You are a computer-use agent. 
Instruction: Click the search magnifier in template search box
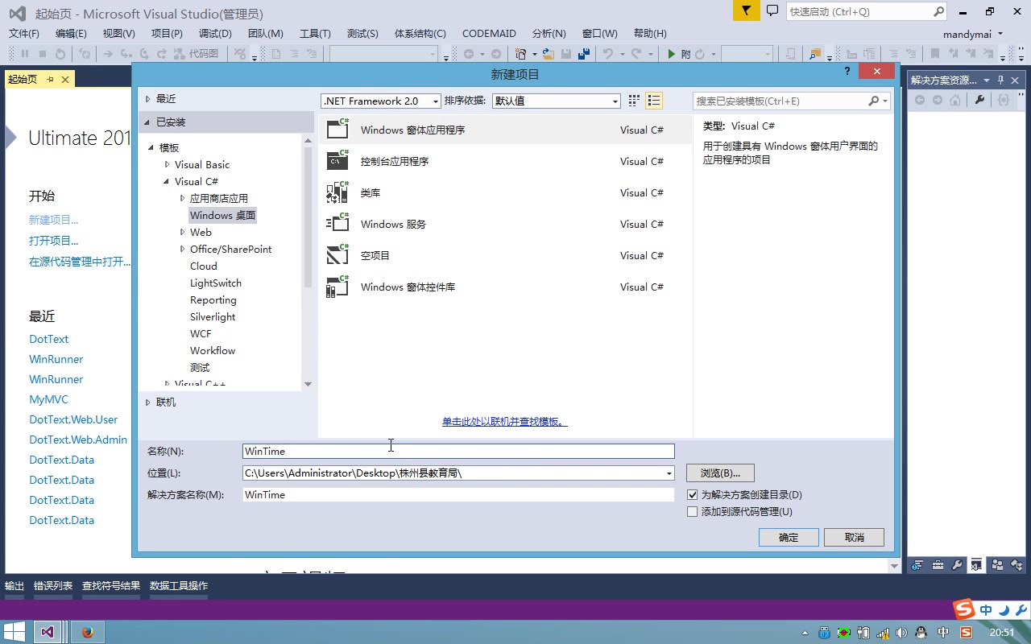[874, 101]
